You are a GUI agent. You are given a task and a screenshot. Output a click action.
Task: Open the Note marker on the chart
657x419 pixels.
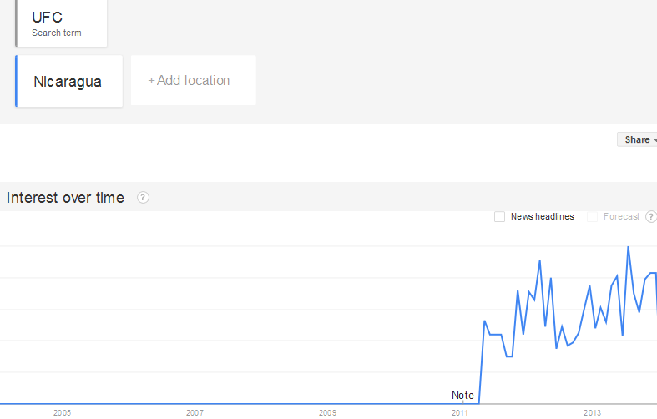[x=462, y=395]
